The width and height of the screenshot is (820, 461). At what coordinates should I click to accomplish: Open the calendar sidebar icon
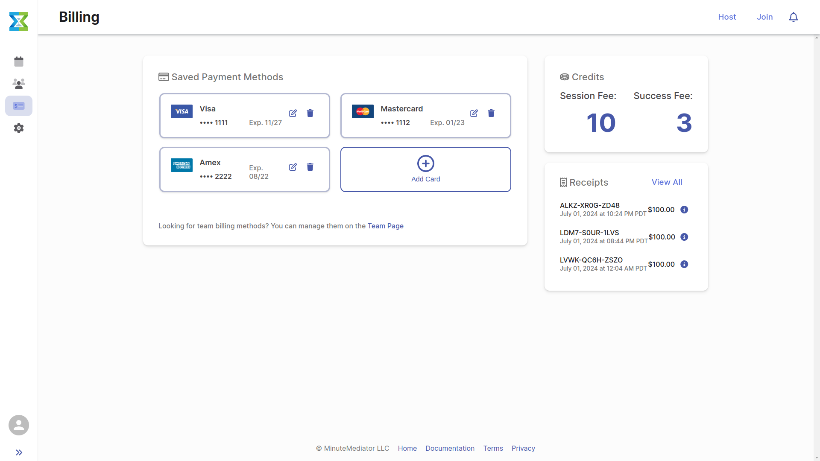click(x=19, y=61)
